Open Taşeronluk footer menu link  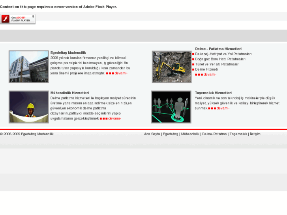pyautogui.click(x=238, y=134)
